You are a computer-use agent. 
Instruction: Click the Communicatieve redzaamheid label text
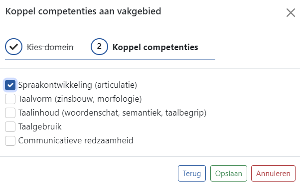(76, 140)
